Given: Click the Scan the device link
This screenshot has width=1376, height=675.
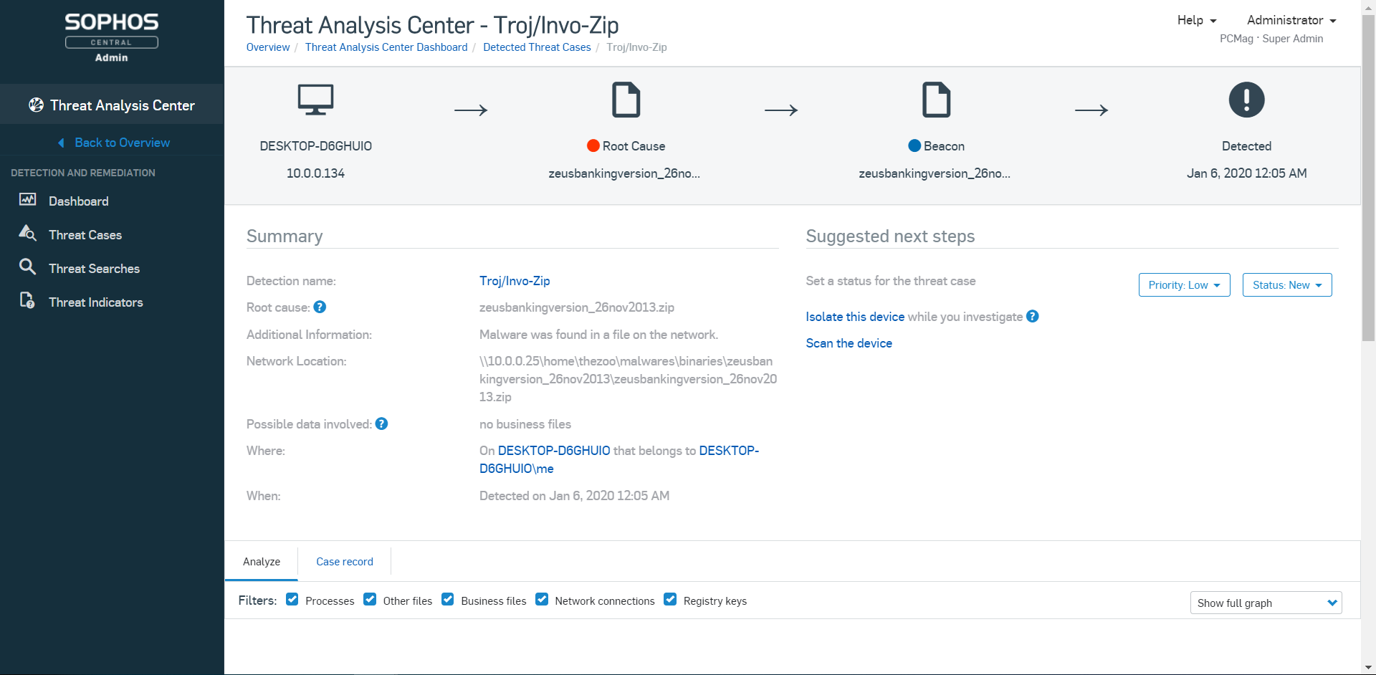Looking at the screenshot, I should (849, 343).
